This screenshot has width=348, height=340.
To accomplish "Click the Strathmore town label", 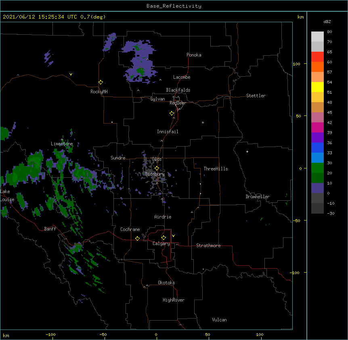I will tap(208, 246).
